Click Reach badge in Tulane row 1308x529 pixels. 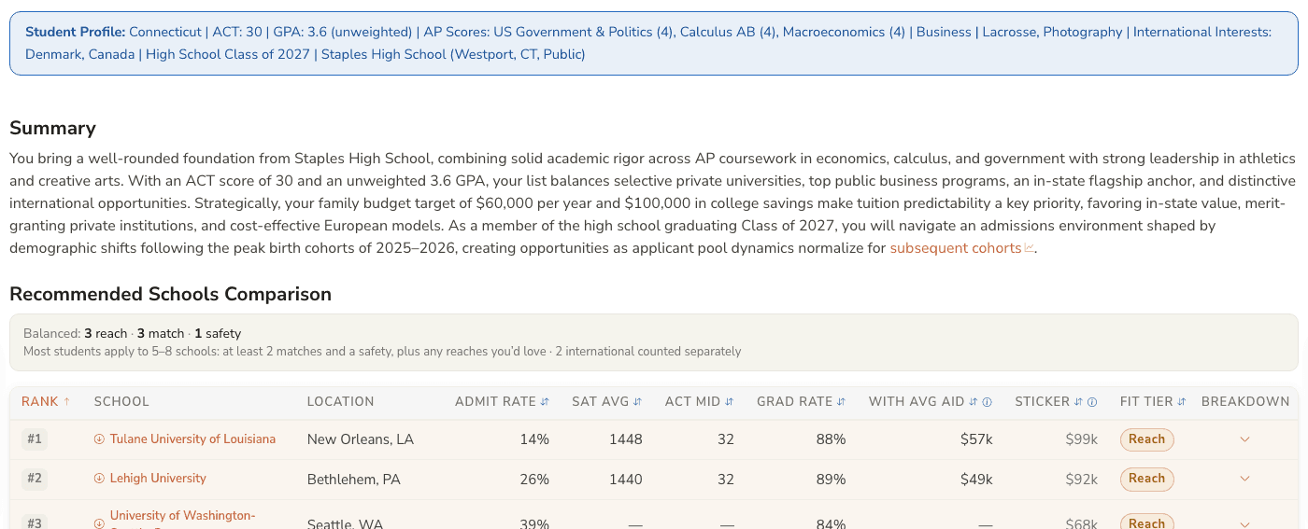[1146, 439]
